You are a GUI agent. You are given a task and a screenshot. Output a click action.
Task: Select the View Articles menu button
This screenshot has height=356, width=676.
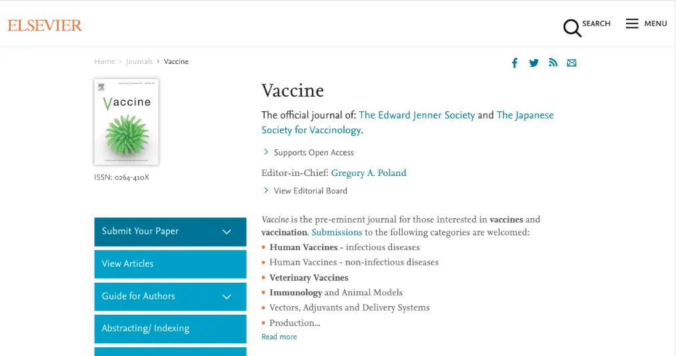coord(170,264)
